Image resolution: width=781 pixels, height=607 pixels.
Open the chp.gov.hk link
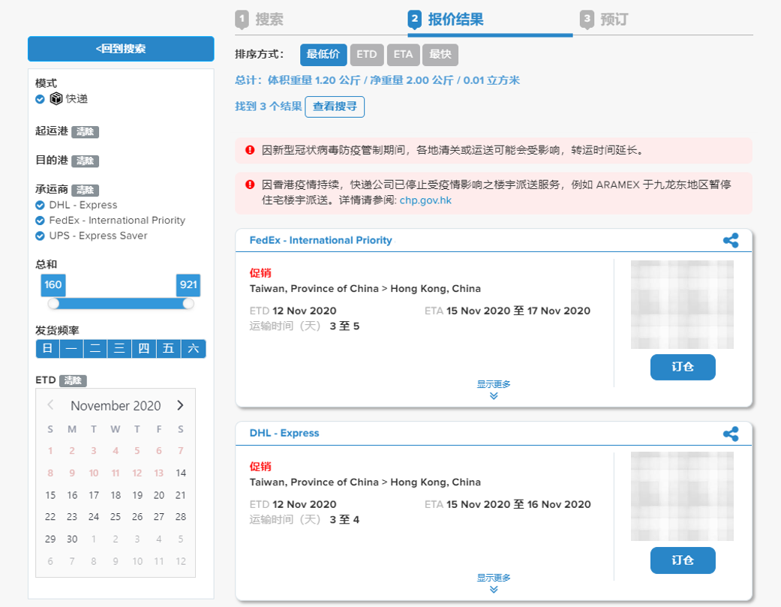[425, 200]
